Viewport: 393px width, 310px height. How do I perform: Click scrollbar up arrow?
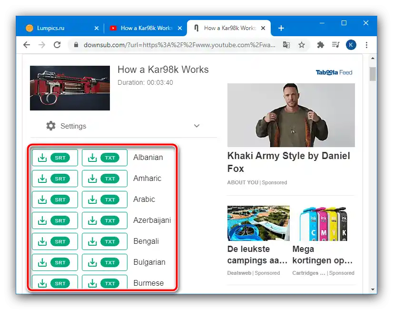point(373,58)
